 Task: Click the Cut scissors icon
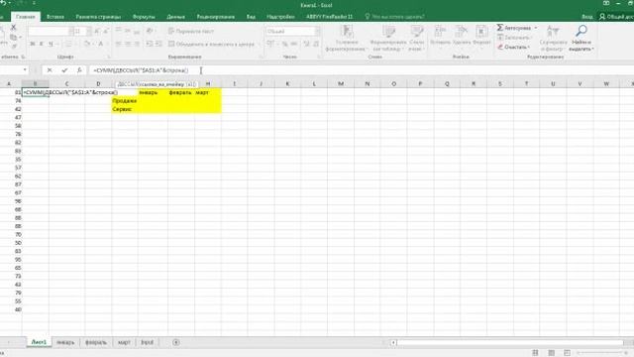(13, 27)
